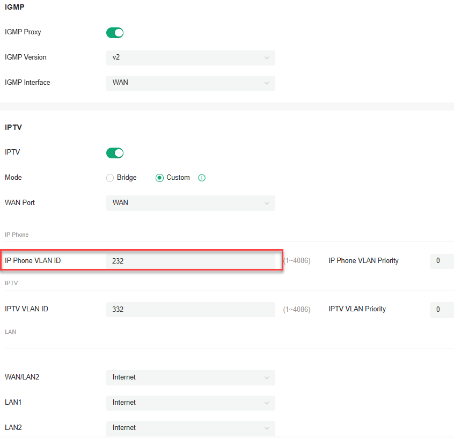Click the IP Phone VLAN ID field

click(x=191, y=261)
